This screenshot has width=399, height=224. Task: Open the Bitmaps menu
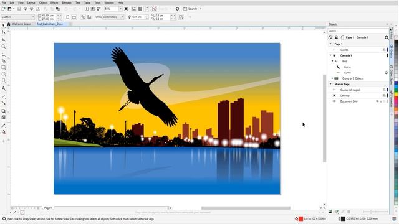click(x=67, y=2)
